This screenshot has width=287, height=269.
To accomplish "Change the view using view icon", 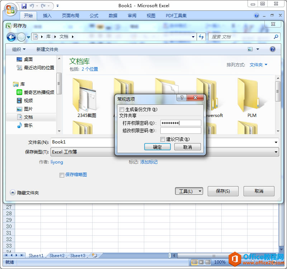I will (x=250, y=49).
